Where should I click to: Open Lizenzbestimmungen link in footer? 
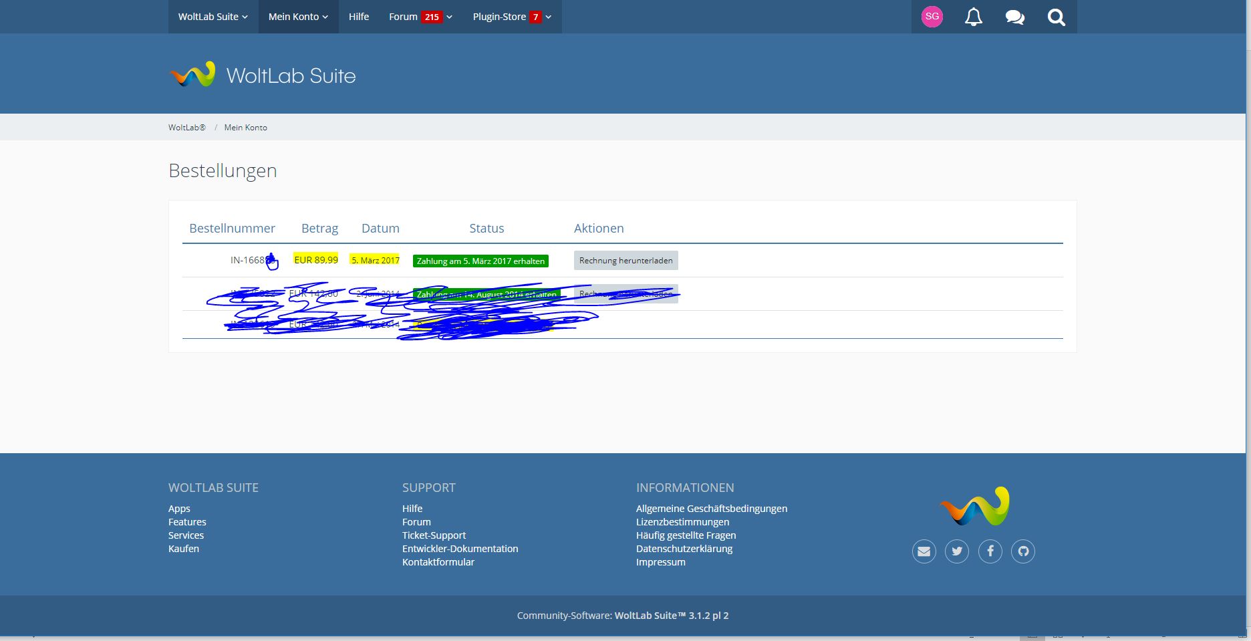[682, 522]
